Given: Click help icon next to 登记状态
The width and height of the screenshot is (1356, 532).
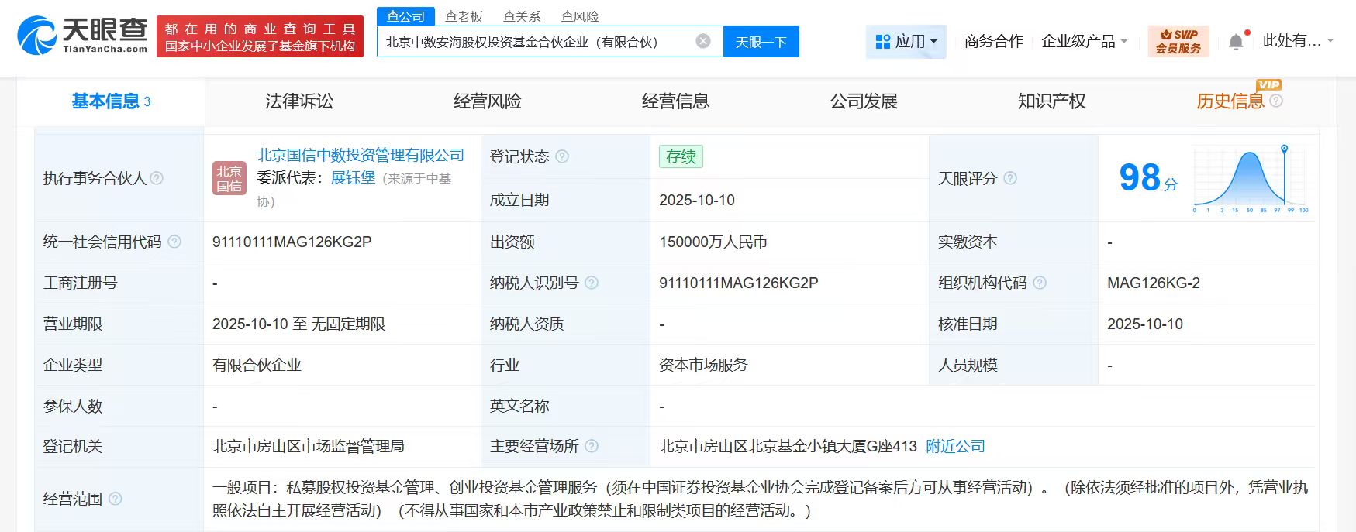Looking at the screenshot, I should [x=562, y=156].
